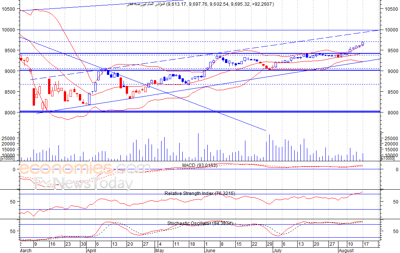This screenshot has width=400, height=253.
Task: Select the date label 18 on the time axis
Action: click(x=192, y=244)
